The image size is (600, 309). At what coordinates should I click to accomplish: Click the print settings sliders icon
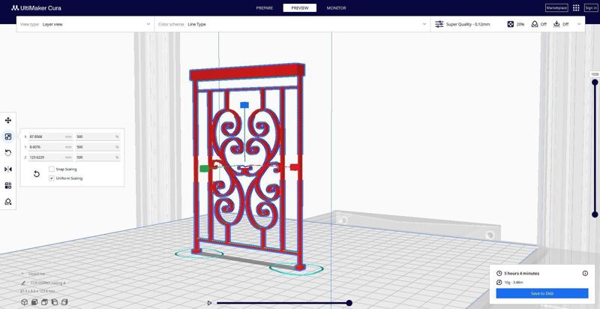[439, 24]
